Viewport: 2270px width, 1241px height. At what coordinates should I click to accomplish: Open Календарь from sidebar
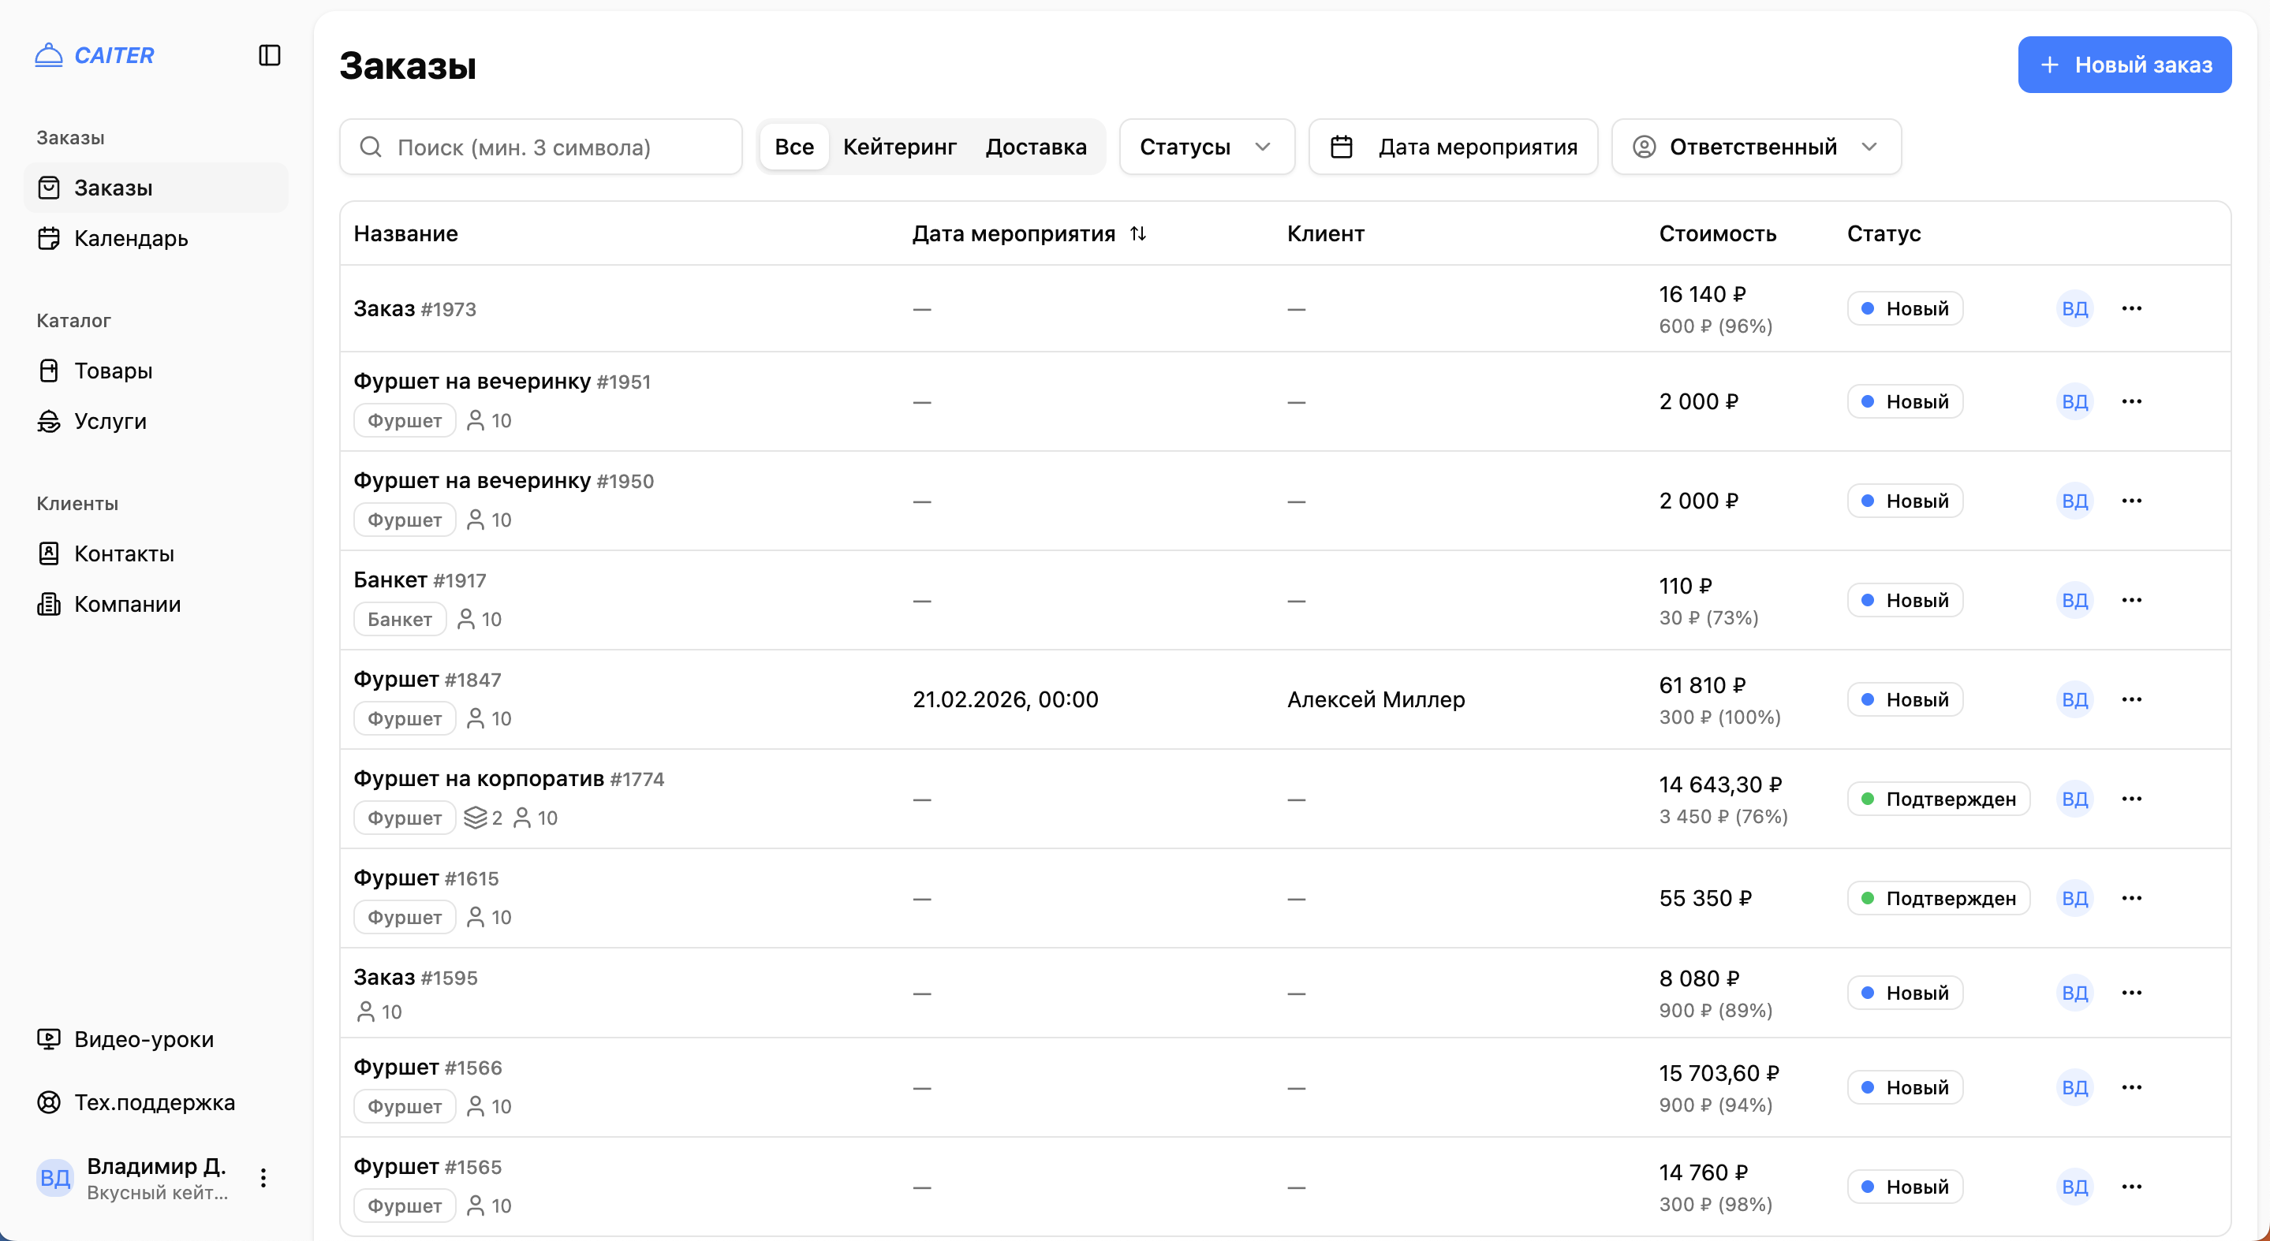(130, 239)
